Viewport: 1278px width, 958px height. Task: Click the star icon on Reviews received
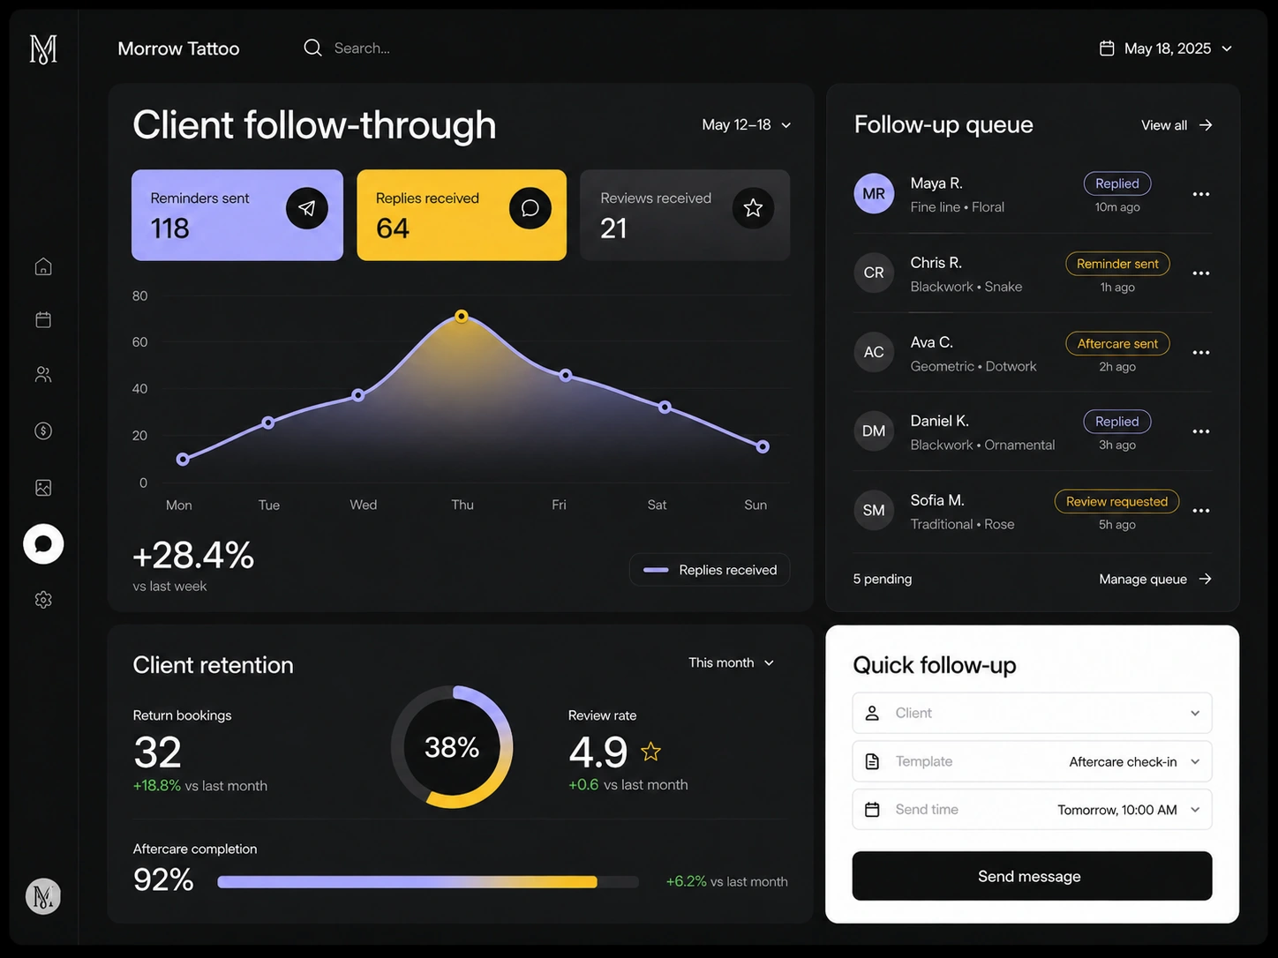(x=753, y=208)
